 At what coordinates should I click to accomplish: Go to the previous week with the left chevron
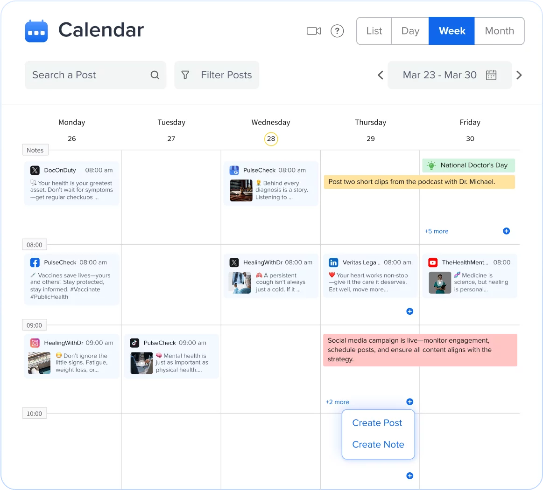click(380, 75)
